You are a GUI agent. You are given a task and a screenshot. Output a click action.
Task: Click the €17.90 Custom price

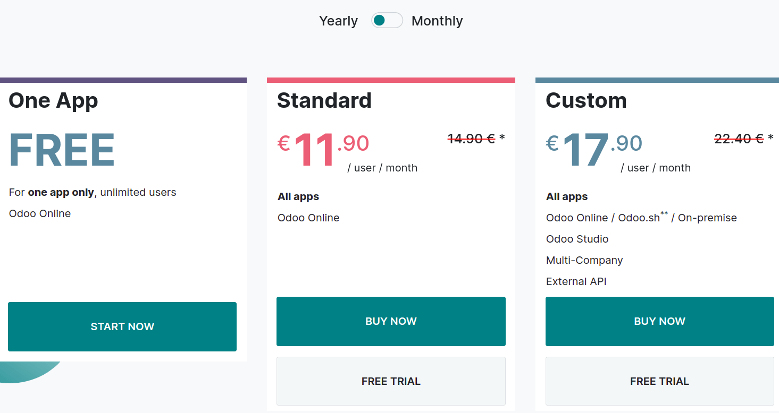(x=594, y=149)
